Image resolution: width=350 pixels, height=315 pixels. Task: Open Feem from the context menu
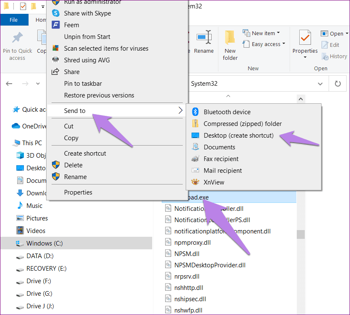pos(71,25)
